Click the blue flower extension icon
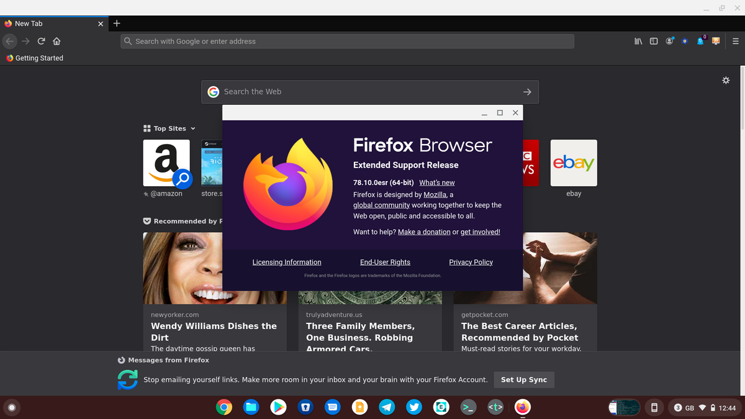This screenshot has height=419, width=745. pyautogui.click(x=685, y=41)
